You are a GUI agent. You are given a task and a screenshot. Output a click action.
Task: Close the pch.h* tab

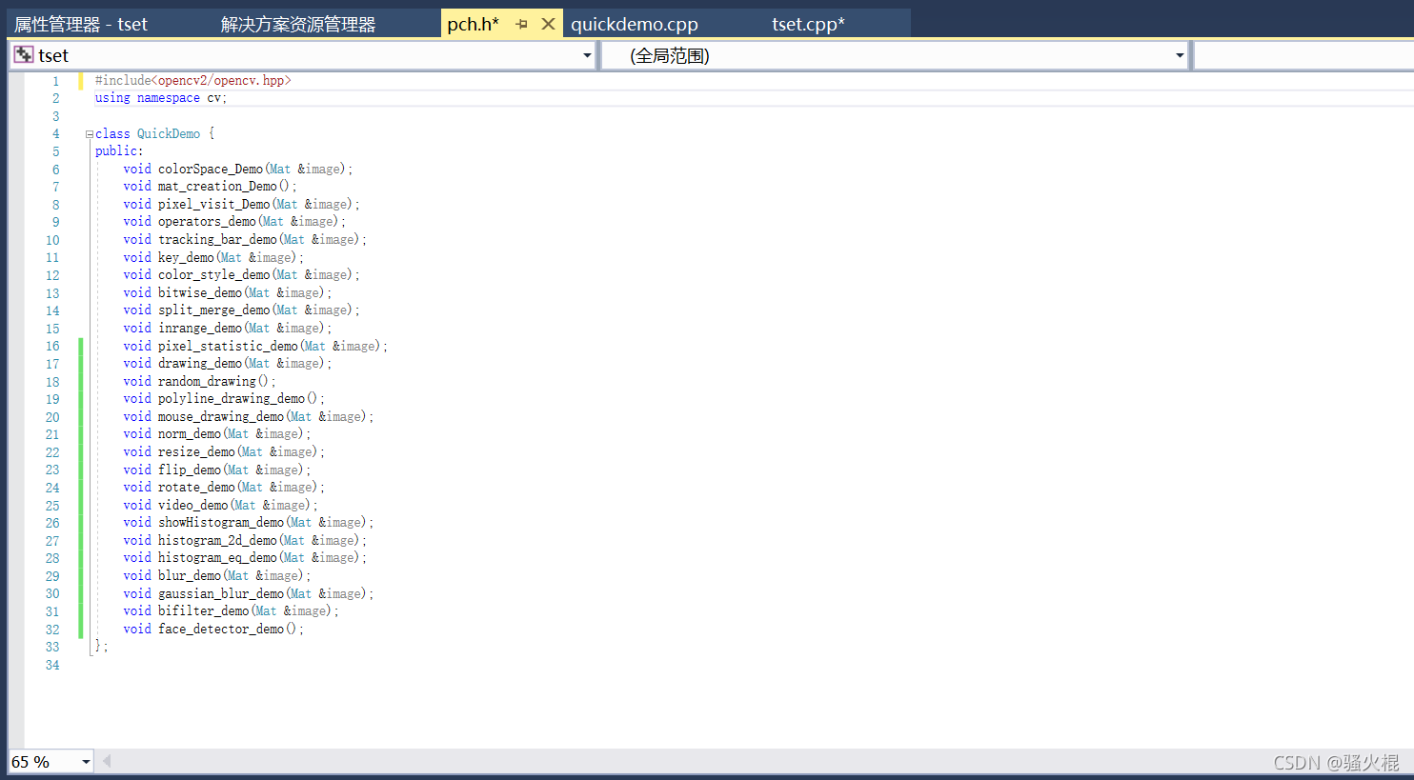click(x=548, y=24)
